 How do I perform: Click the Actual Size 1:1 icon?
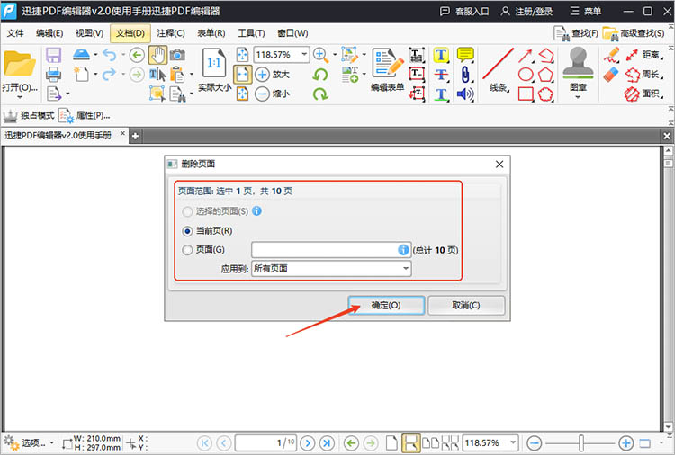click(x=214, y=63)
